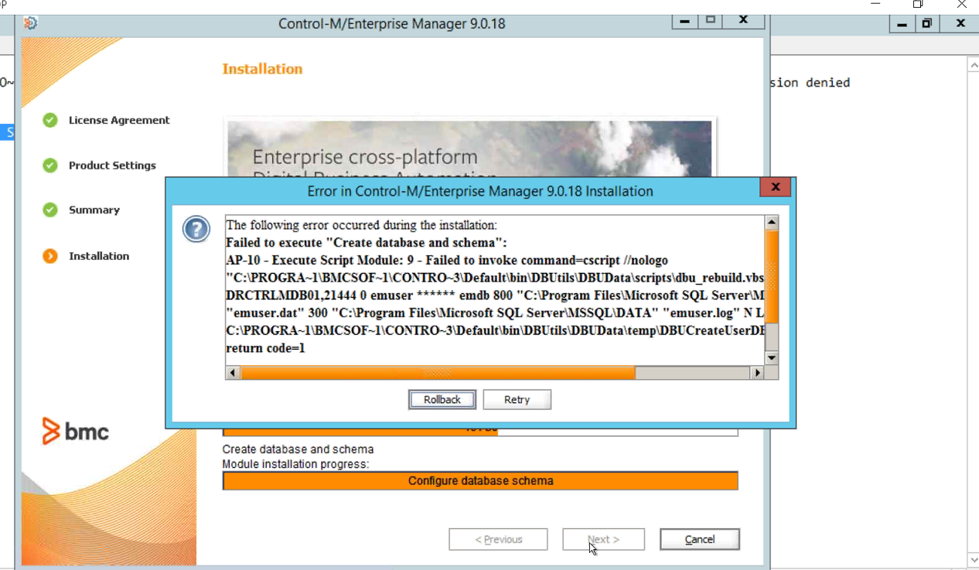Image resolution: width=979 pixels, height=570 pixels.
Task: Close the background console window
Action: (960, 24)
